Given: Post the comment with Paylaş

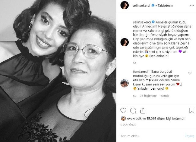Looking at the screenshot, I should click(x=189, y=136).
